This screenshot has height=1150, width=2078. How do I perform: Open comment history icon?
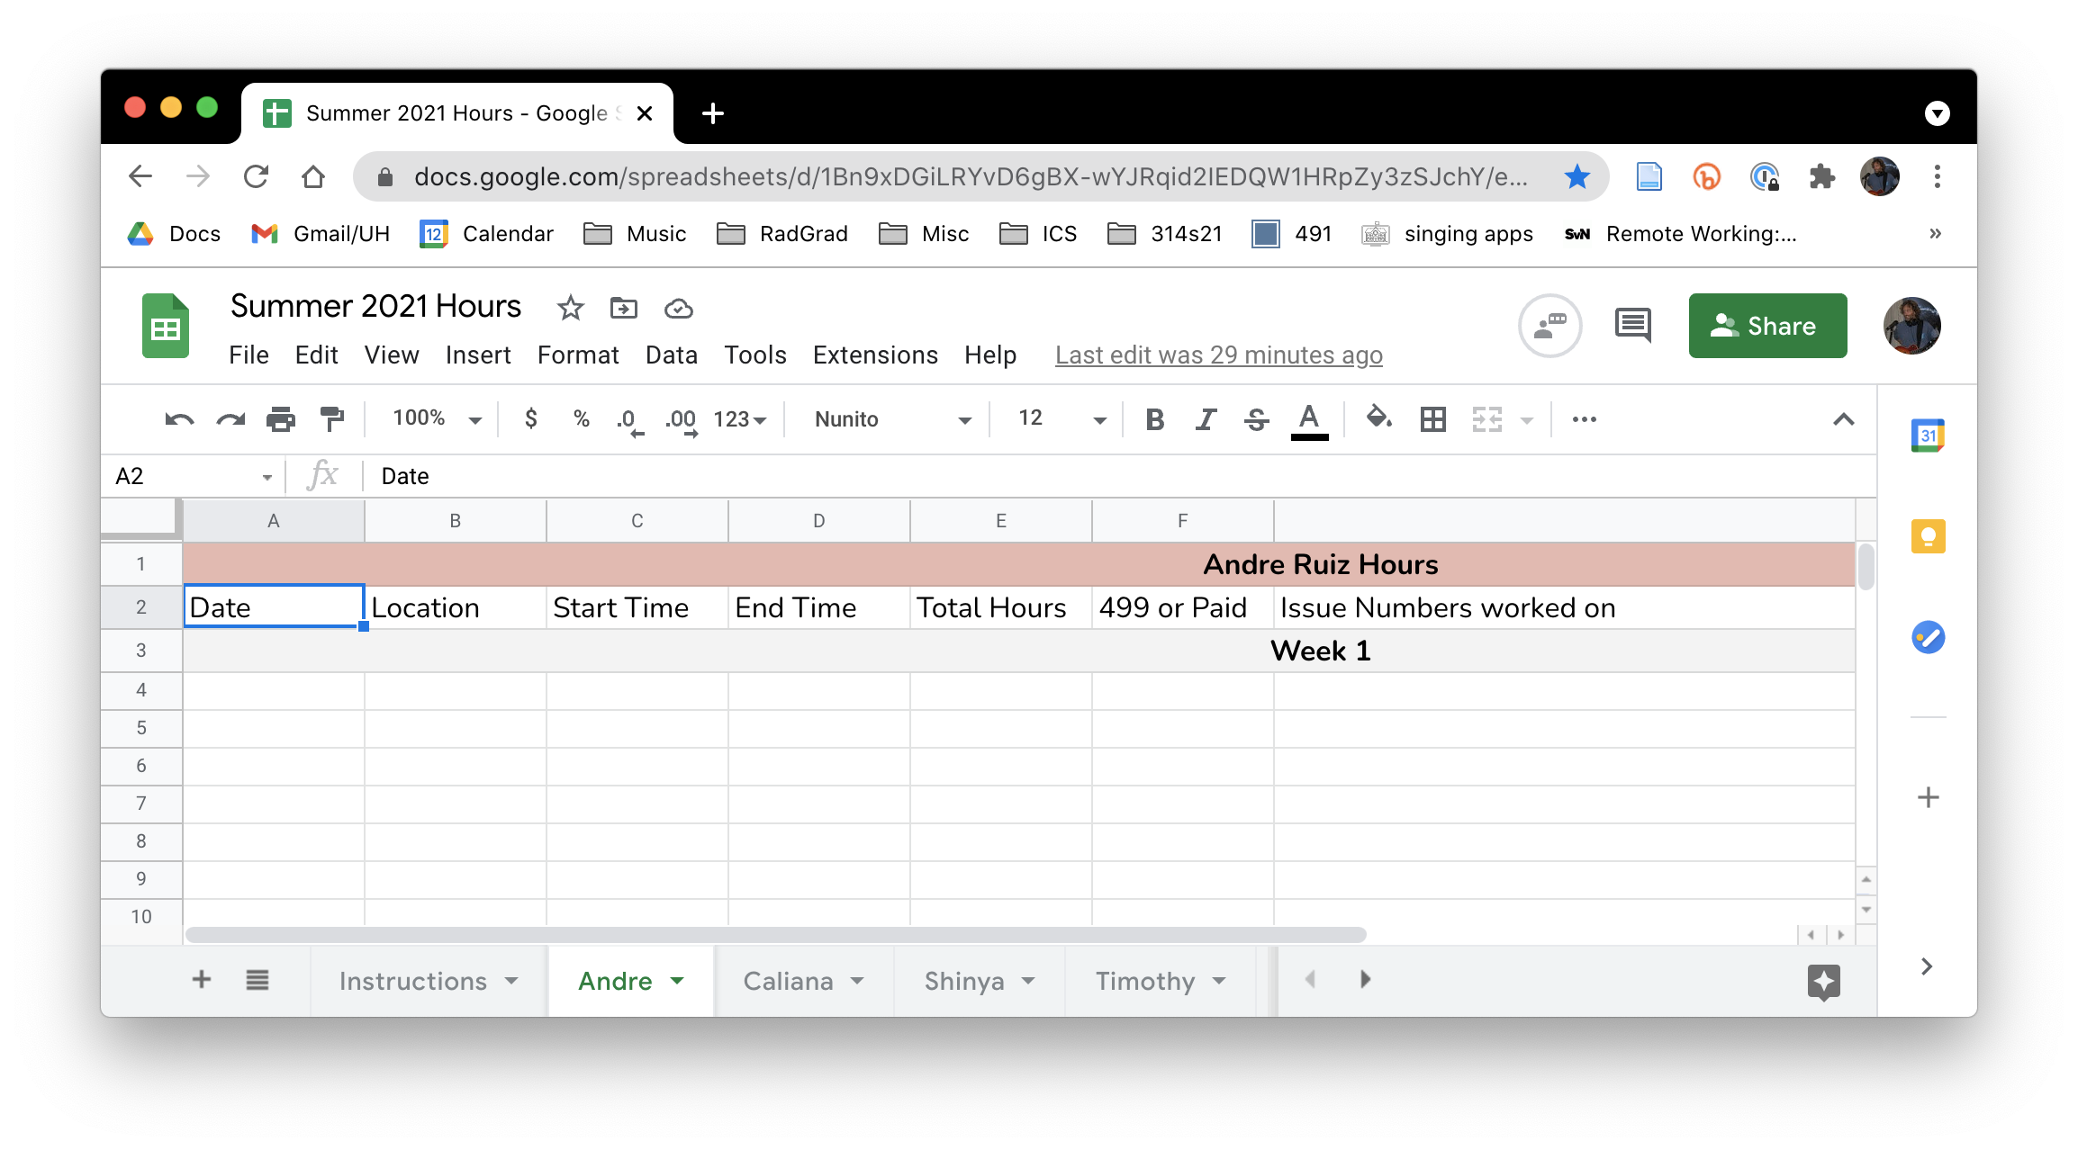coord(1632,325)
